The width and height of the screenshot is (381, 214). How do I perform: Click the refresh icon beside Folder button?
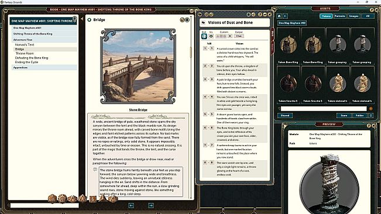tap(371, 116)
